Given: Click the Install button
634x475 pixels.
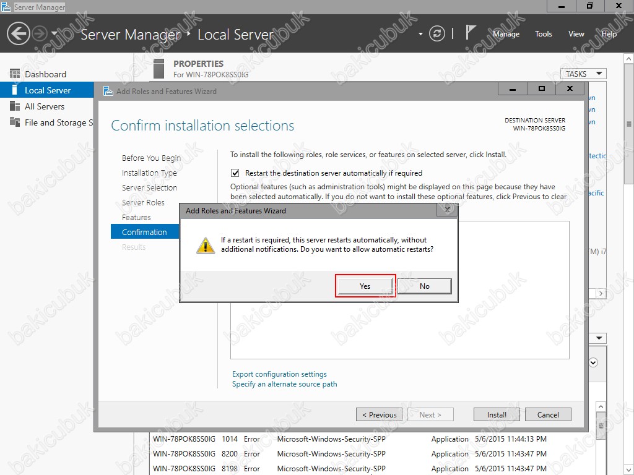Looking at the screenshot, I should click(x=497, y=414).
